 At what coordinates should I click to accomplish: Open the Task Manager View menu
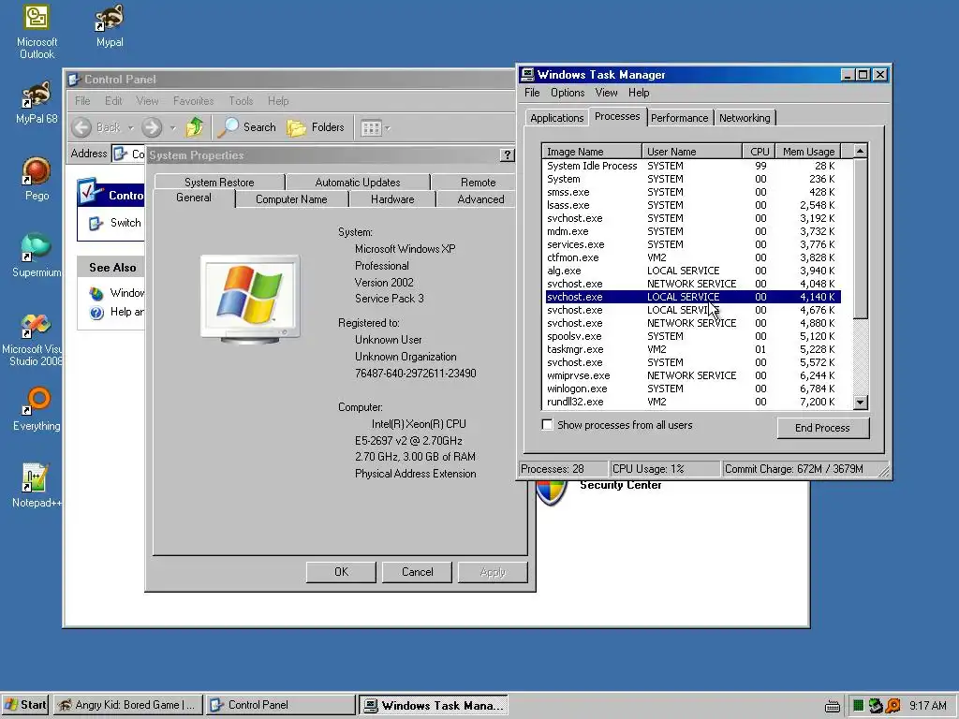606,93
